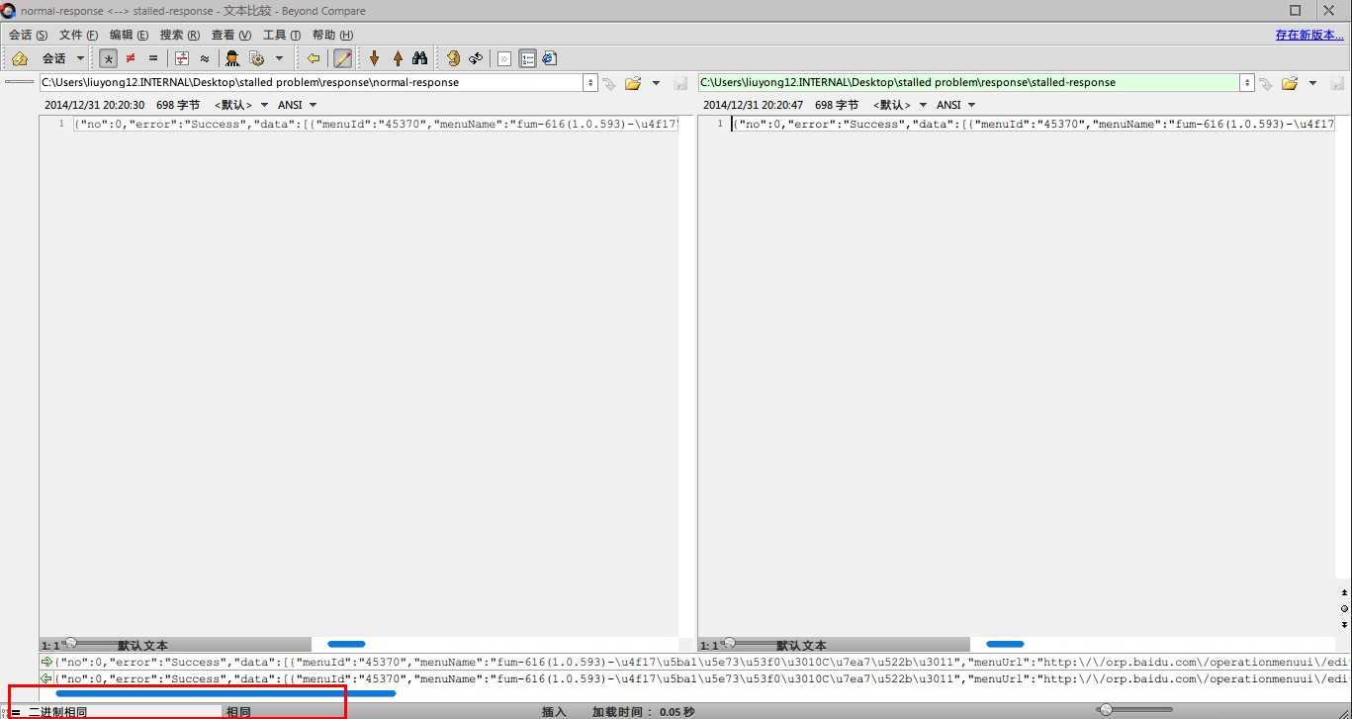Click the 存在新版本 link
This screenshot has width=1352, height=719.
1309,35
